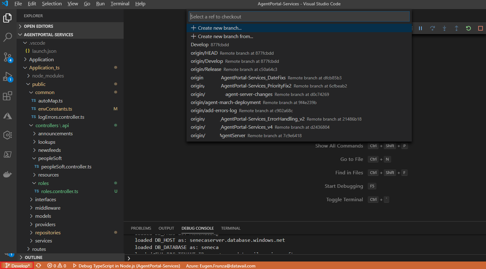Open envConstants.ts file
Screen dimensions: 486x269
(x=70, y=109)
